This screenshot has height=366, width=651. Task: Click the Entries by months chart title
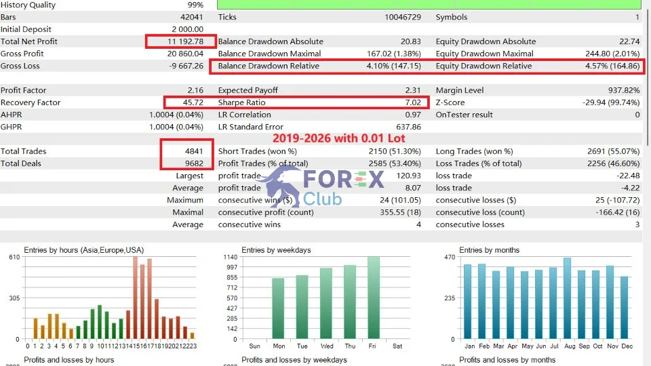[x=489, y=250]
